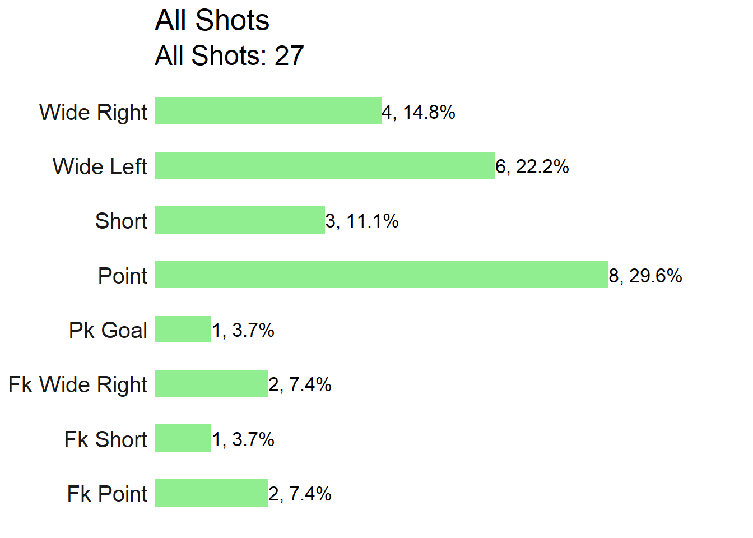Click the 'Pk Goal' axis label
753x538 pixels.
coord(108,330)
